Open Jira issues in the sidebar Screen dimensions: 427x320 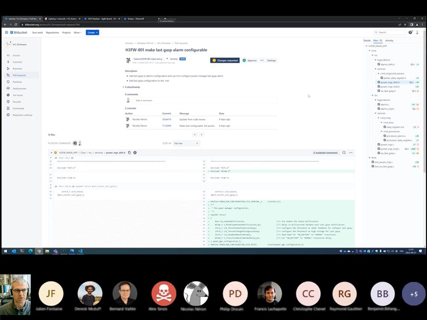pyautogui.click(x=18, y=95)
